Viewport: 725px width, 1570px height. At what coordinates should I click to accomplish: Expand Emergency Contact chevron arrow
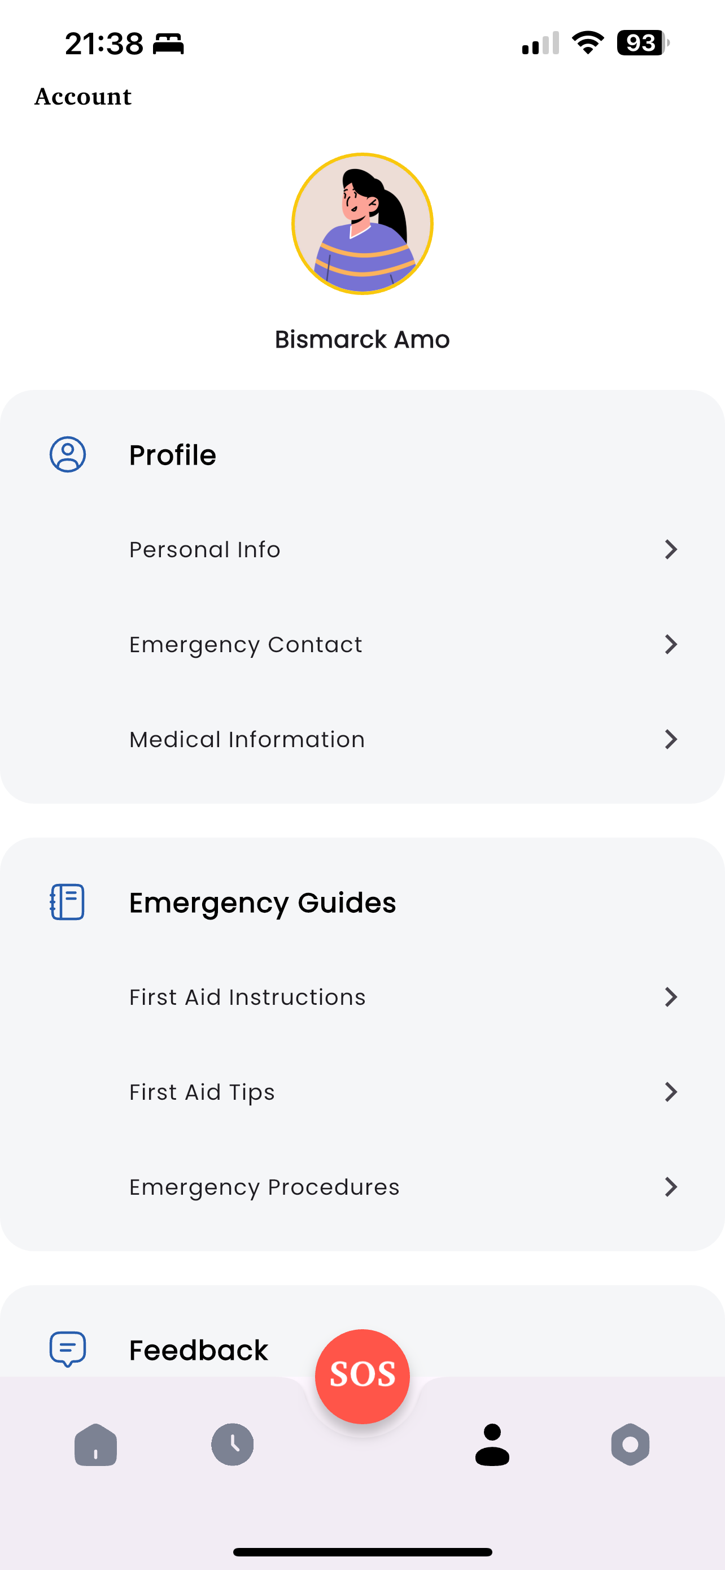[x=671, y=644]
